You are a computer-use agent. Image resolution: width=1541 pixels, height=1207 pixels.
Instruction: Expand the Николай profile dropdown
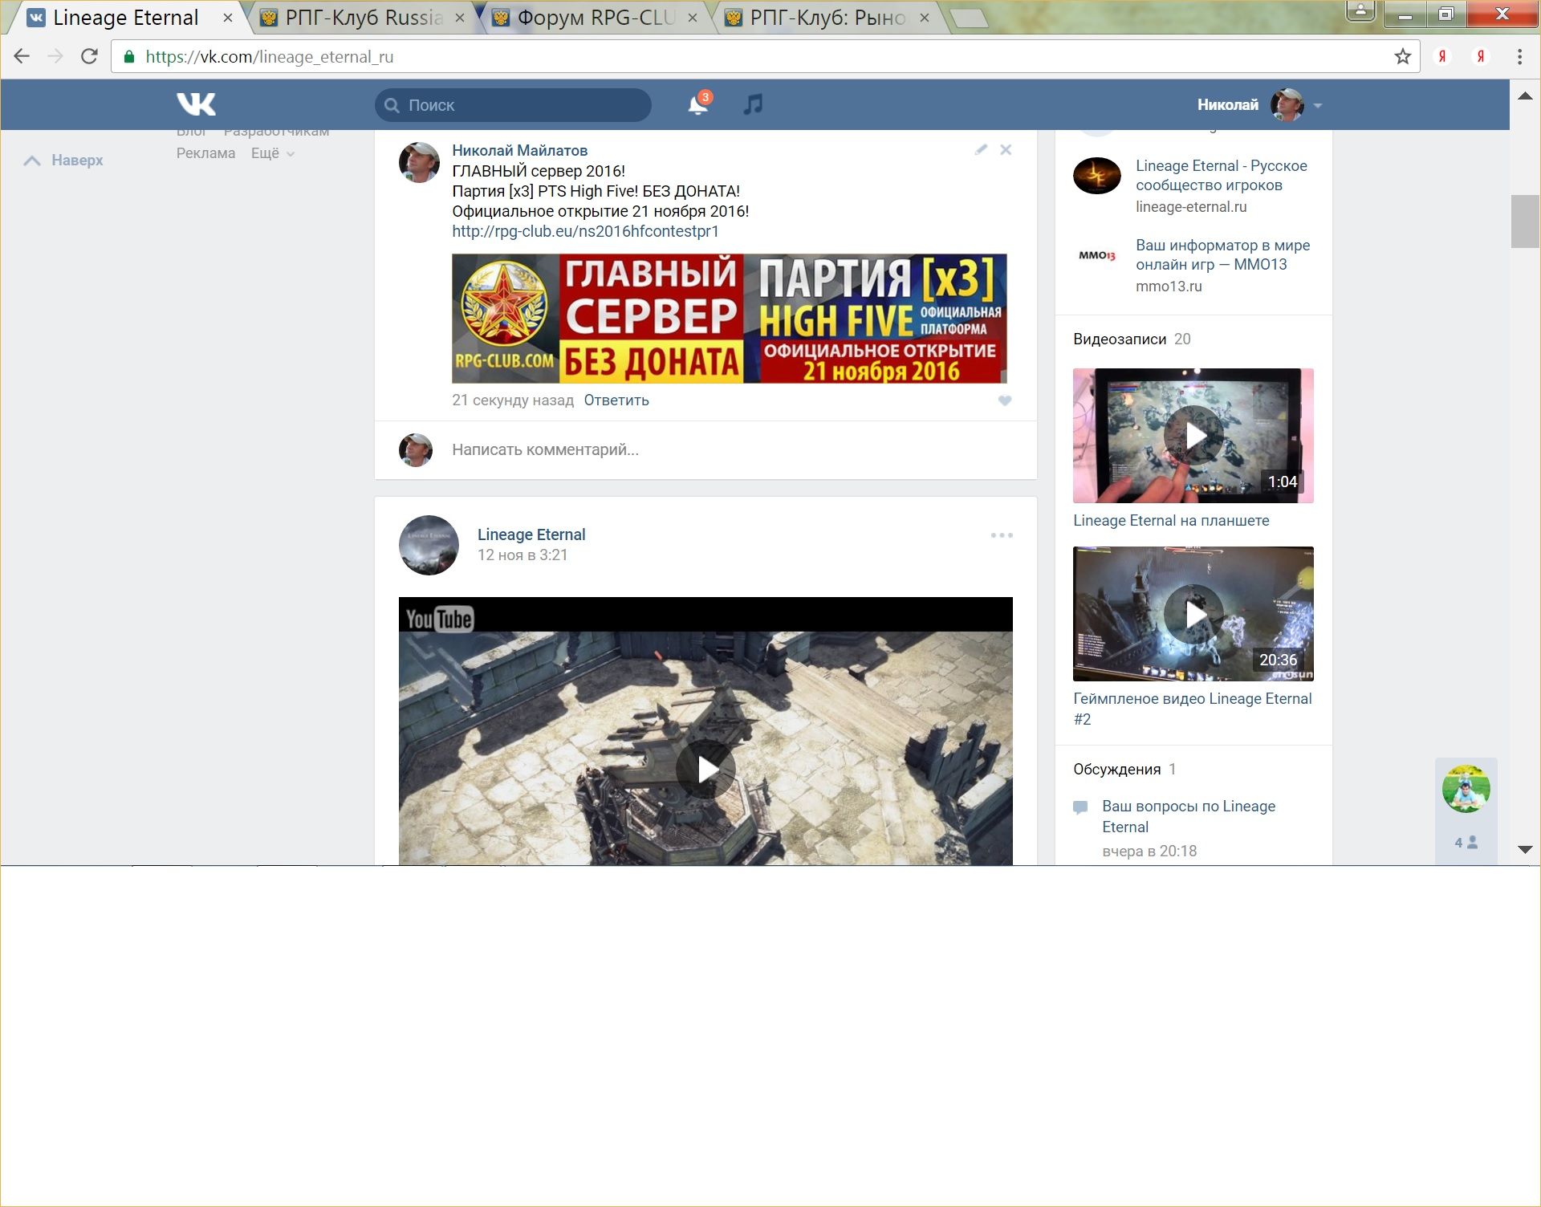pyautogui.click(x=1317, y=105)
